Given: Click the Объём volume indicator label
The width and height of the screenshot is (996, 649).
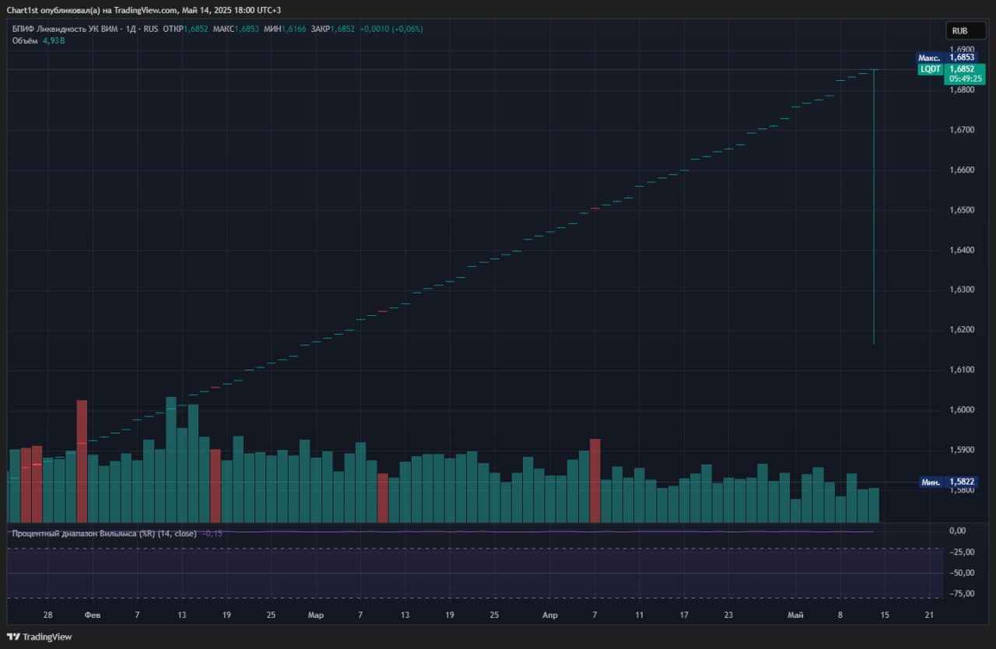Looking at the screenshot, I should (26, 40).
